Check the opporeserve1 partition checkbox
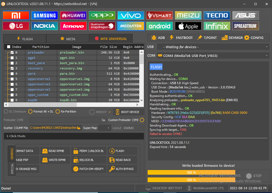Image resolution: width=272 pixels, height=193 pixels. (x=12, y=79)
